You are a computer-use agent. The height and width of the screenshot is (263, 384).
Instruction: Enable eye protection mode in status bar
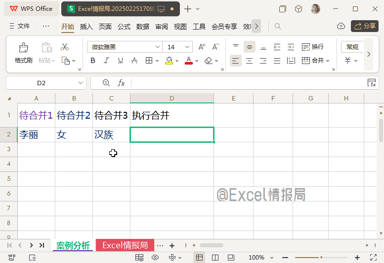pyautogui.click(x=155, y=257)
